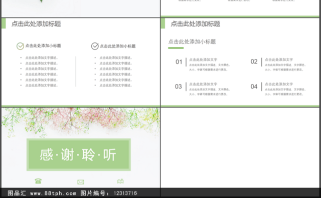
Task: Click the number 04 on the numbered slide
Action: [x=254, y=86]
